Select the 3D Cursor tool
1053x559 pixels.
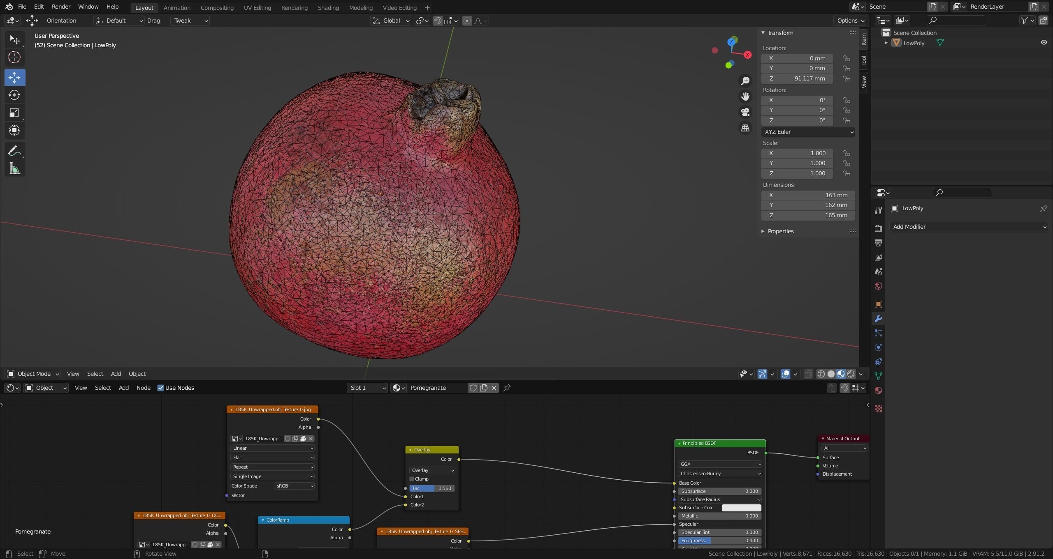click(x=15, y=58)
